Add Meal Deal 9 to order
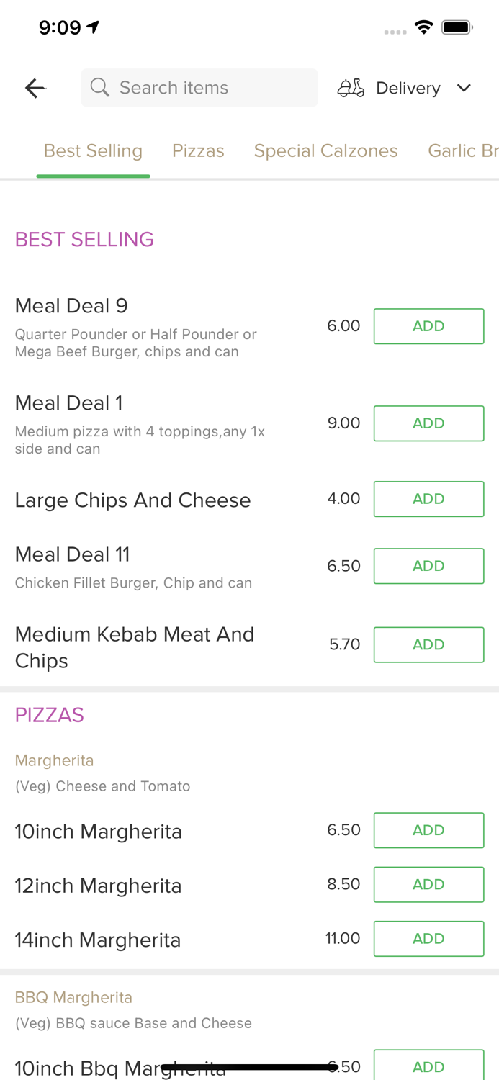 pos(428,326)
